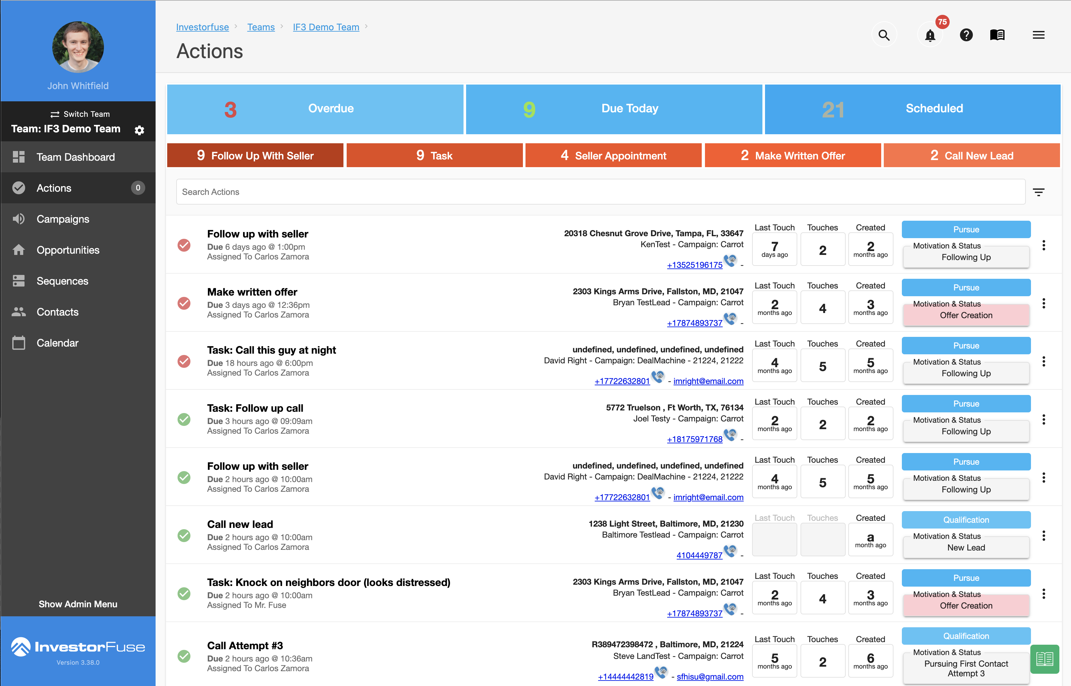The height and width of the screenshot is (686, 1071).
Task: Open the search magnifier icon
Action: pos(884,35)
